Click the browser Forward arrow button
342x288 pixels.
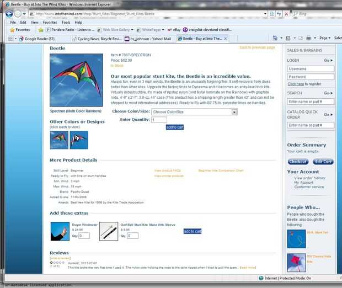(18, 14)
